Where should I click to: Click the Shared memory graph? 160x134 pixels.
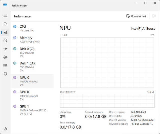click(107, 101)
